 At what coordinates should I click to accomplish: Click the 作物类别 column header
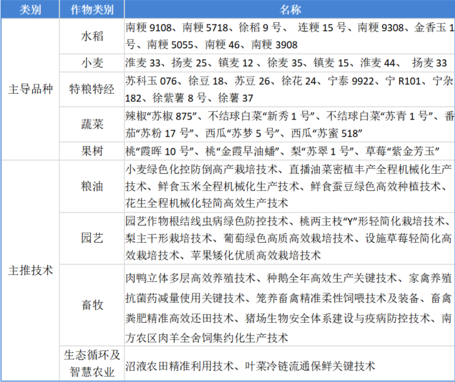[x=92, y=9]
